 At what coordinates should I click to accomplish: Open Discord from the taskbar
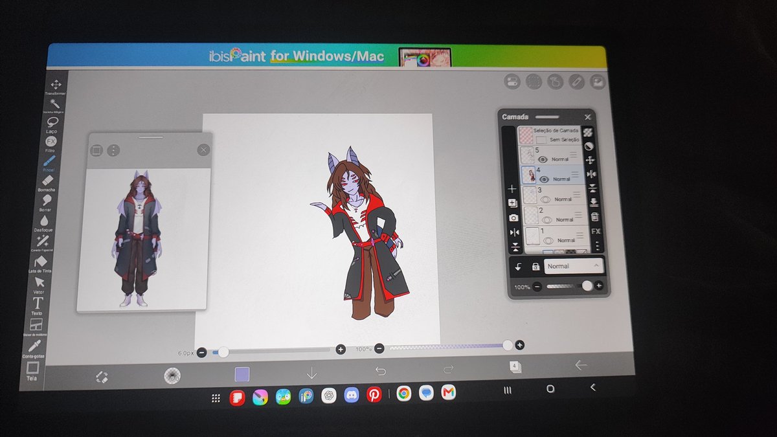tap(352, 395)
